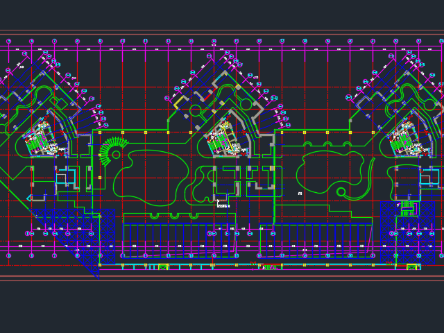
Task: Select top grid axis bubble 23
Action: pyautogui.click(x=418, y=42)
